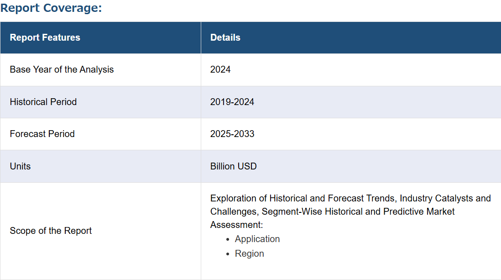The width and height of the screenshot is (501, 280).
Task: Select the Historical Period row label
Action: click(x=43, y=102)
